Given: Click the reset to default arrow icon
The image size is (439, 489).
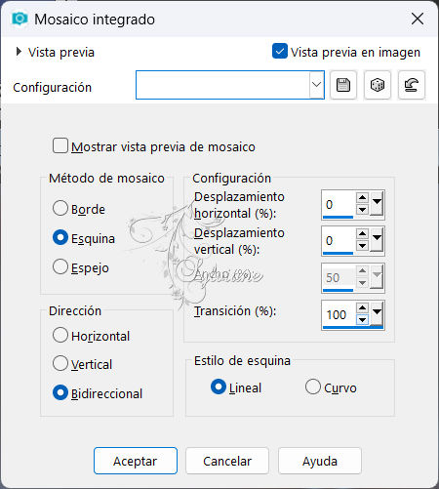Looking at the screenshot, I should pos(412,85).
